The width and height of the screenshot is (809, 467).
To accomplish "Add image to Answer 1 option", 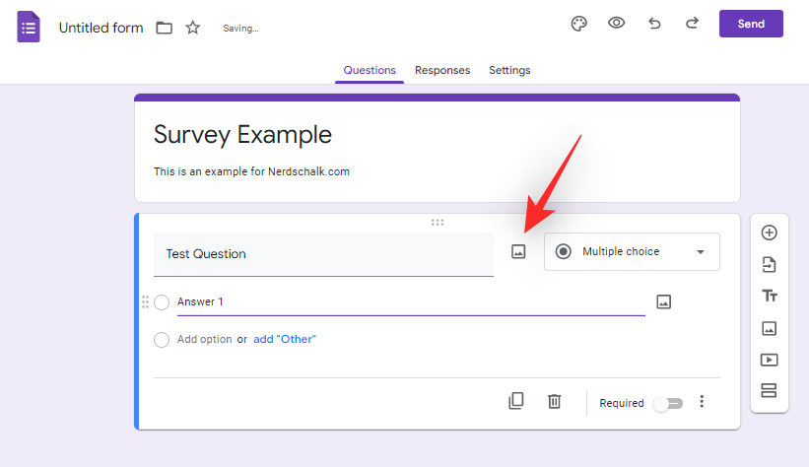I will (663, 301).
